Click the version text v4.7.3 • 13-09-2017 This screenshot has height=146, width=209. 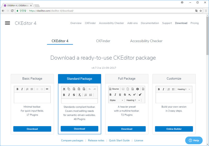coord(104,68)
